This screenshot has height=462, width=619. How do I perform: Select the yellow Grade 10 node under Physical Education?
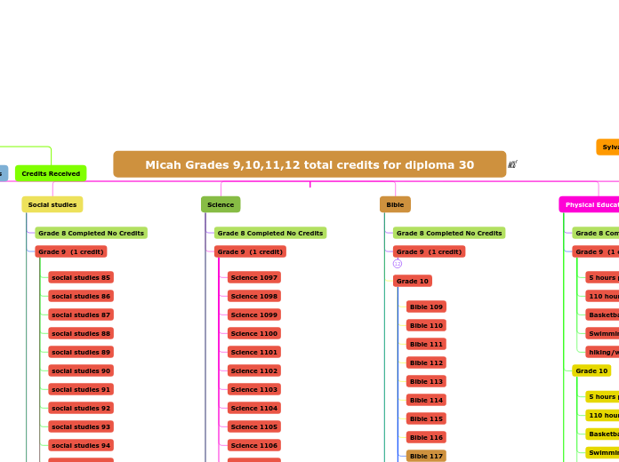tap(591, 370)
